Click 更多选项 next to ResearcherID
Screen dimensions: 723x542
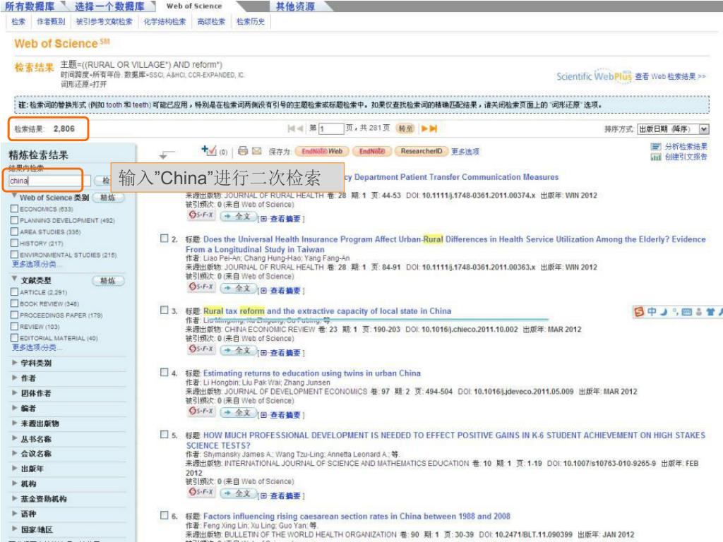click(x=465, y=152)
